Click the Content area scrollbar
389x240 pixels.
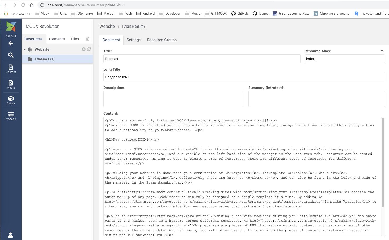(383, 162)
